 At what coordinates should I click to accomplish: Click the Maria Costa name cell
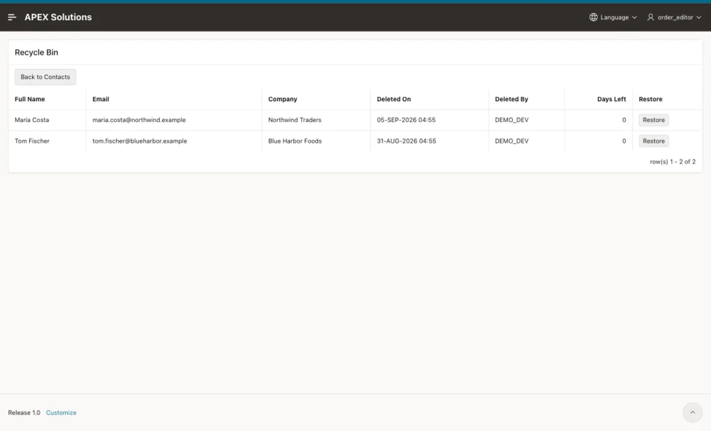pyautogui.click(x=32, y=120)
